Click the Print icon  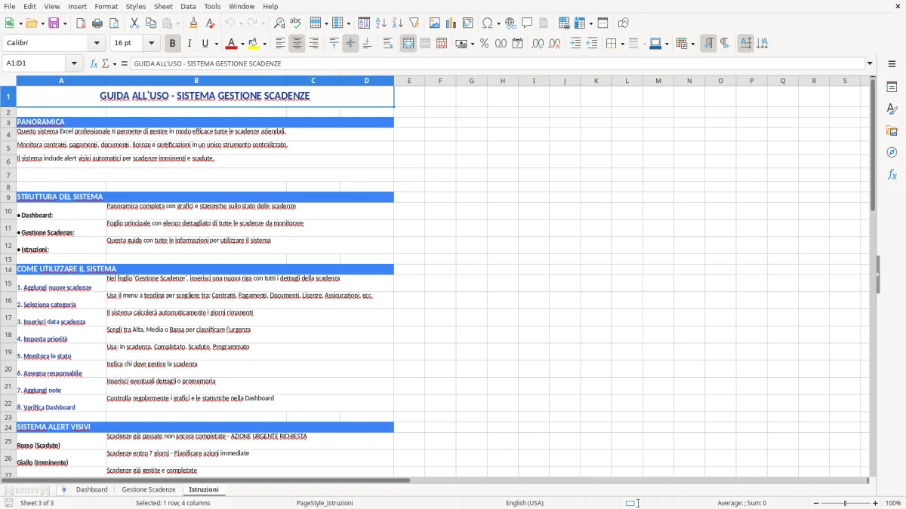pos(97,23)
